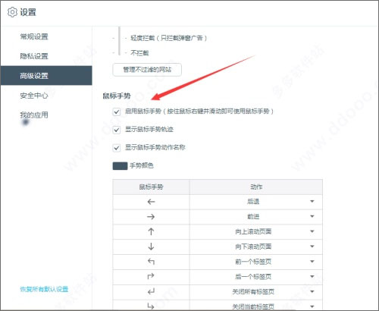Click the up arrow gesture icon
This screenshot has height=311, width=379.
[151, 231]
